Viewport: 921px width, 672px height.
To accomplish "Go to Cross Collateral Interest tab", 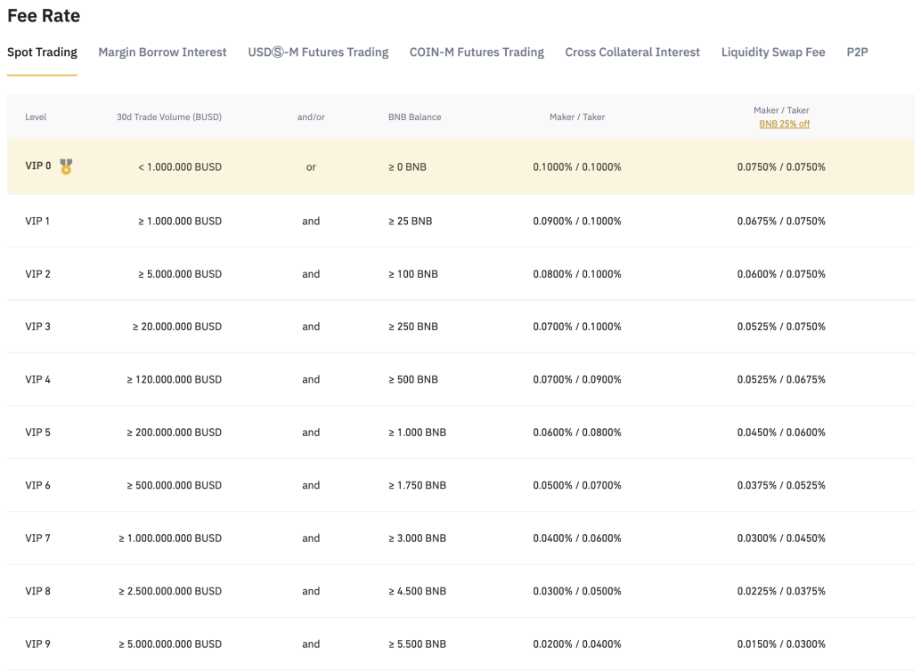I will click(632, 53).
